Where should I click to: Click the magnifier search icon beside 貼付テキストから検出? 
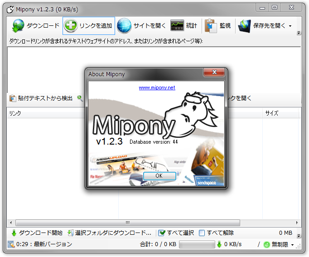[x=80, y=98]
